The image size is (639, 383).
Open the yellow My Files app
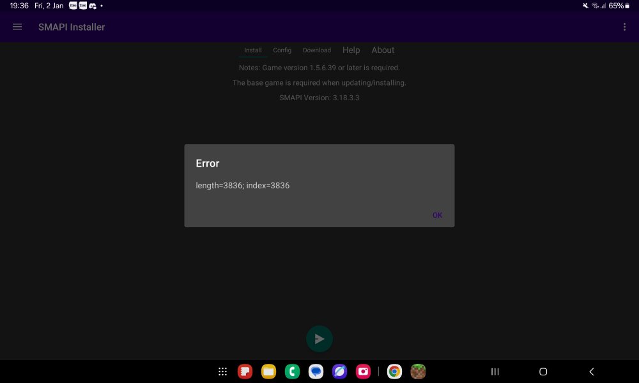click(268, 372)
